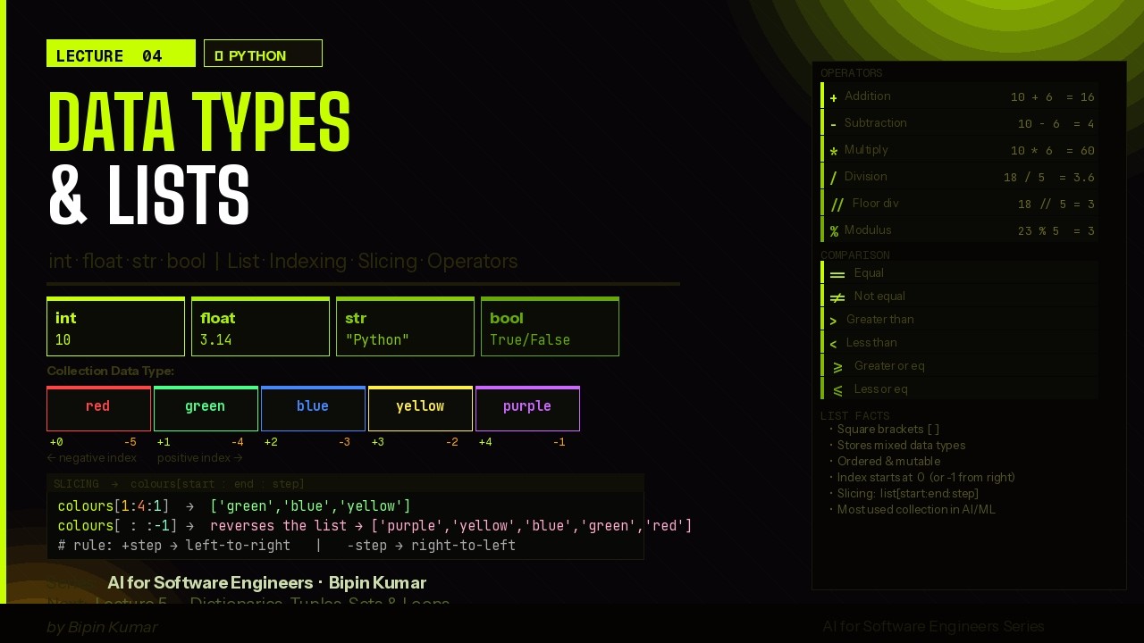The width and height of the screenshot is (1144, 643).
Task: Click the purple list element box
Action: click(527, 408)
